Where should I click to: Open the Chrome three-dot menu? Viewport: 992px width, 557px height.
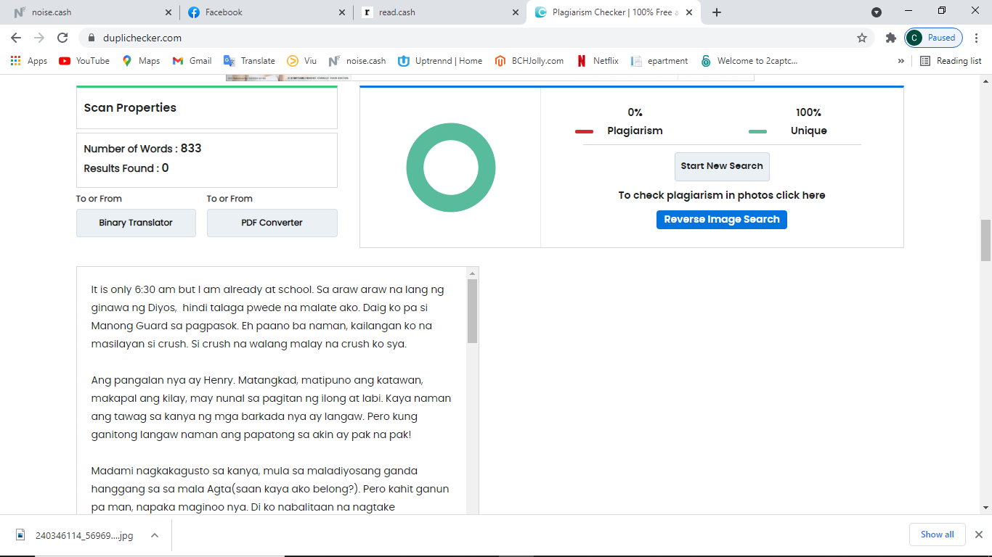[977, 38]
